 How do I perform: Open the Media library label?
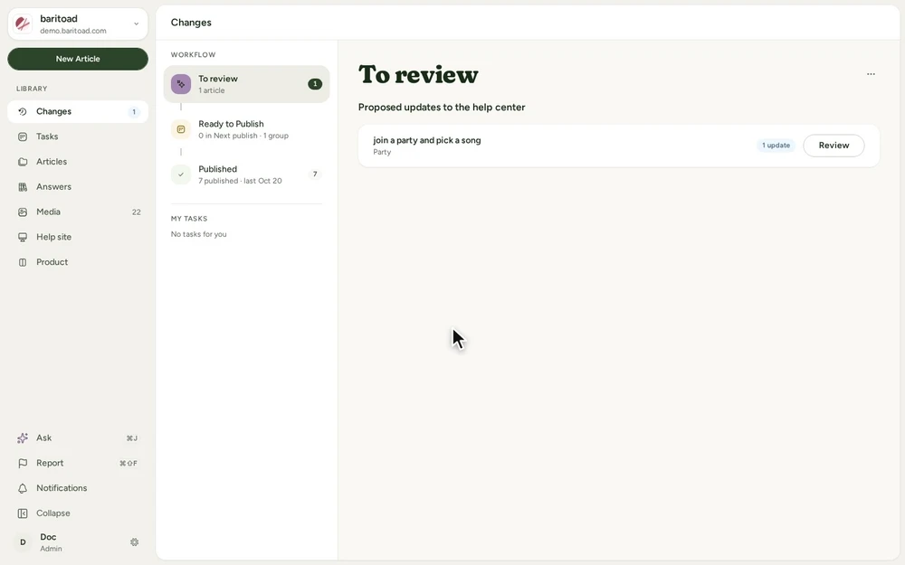click(x=49, y=212)
